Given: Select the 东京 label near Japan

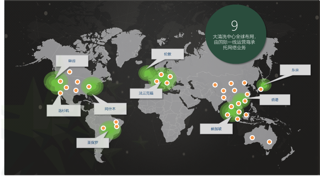Looking at the screenshot, I should [x=295, y=70].
